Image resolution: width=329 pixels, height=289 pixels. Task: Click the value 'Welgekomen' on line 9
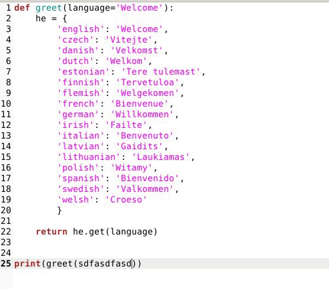147,93
